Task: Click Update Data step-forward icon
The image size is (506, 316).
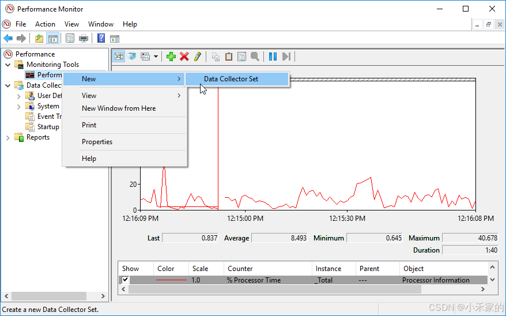Action: tap(286, 57)
